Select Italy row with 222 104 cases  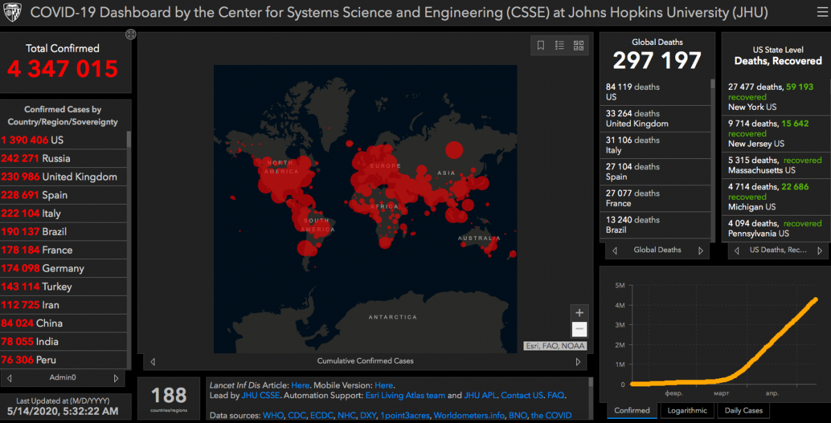64,213
